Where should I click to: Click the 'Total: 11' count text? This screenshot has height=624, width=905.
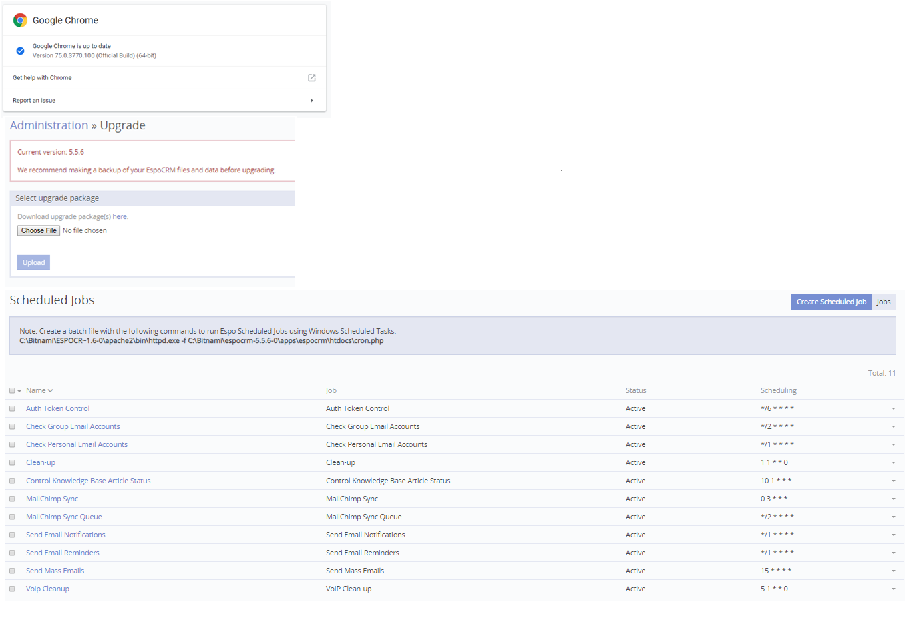(882, 373)
